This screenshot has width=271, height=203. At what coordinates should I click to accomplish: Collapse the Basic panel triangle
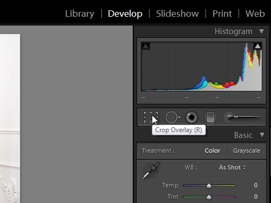pyautogui.click(x=262, y=135)
